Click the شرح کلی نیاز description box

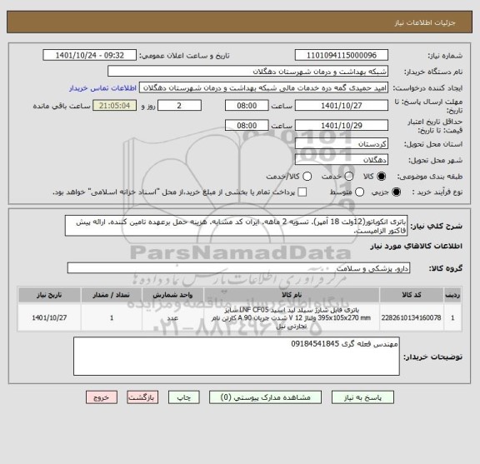pos(236,226)
